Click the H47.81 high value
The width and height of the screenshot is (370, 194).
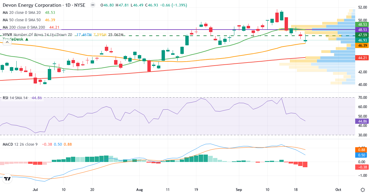point(122,5)
